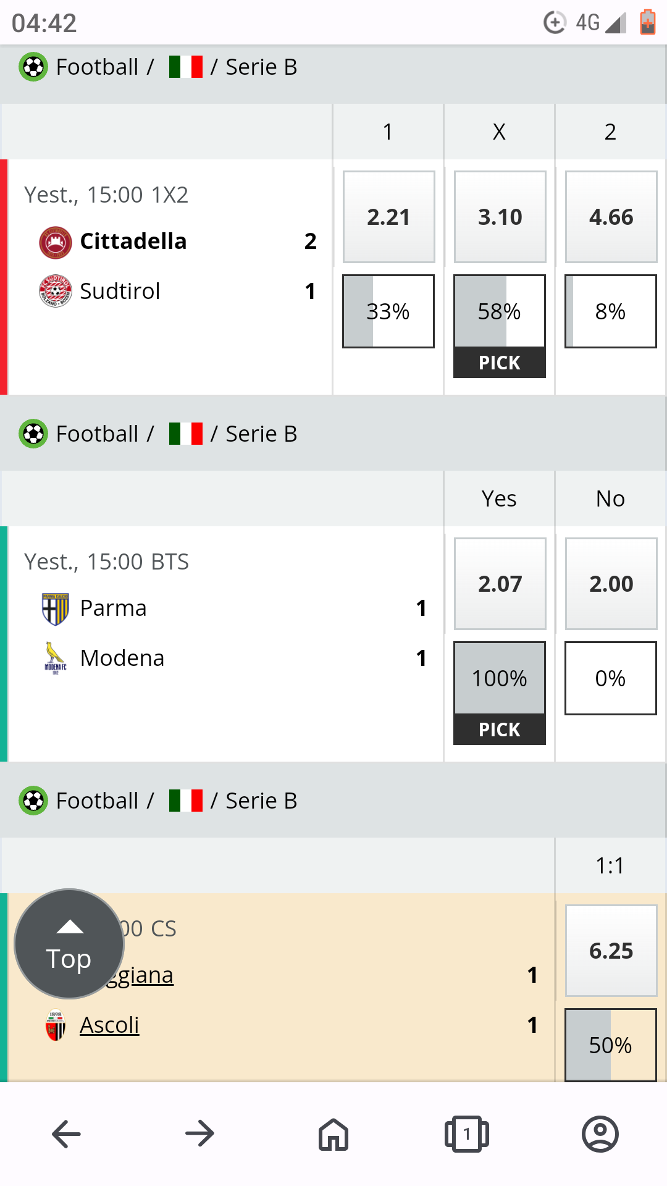
Task: Select draw odds 3.10
Action: (x=500, y=217)
